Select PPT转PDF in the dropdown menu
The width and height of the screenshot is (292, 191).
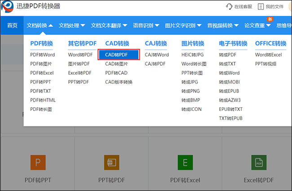pyautogui.click(x=79, y=82)
